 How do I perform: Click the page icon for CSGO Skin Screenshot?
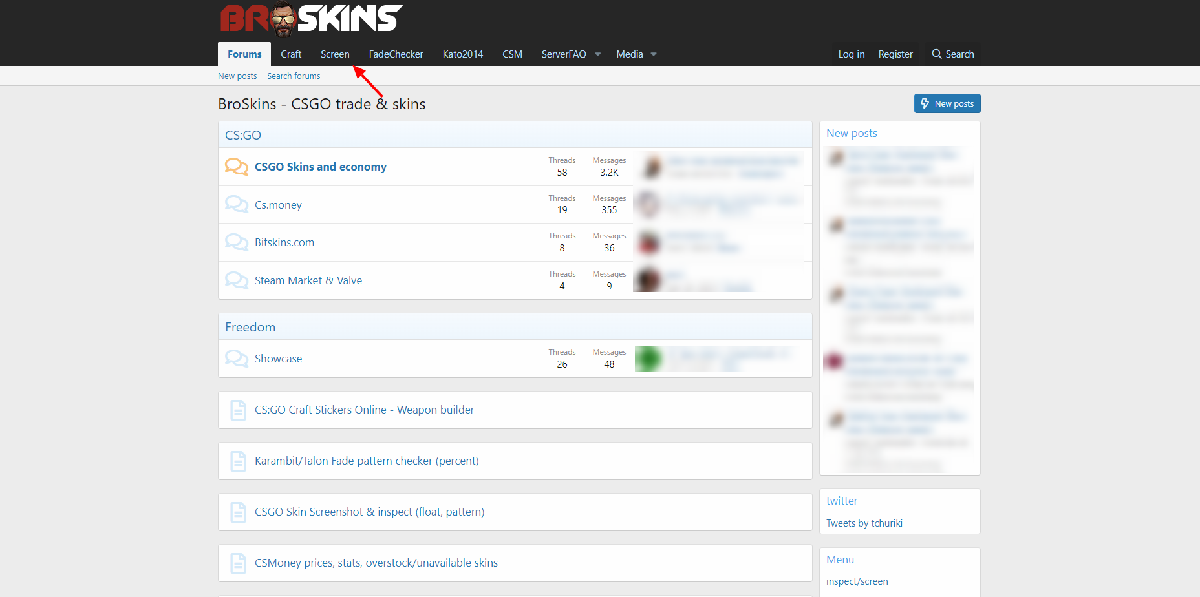pos(239,512)
